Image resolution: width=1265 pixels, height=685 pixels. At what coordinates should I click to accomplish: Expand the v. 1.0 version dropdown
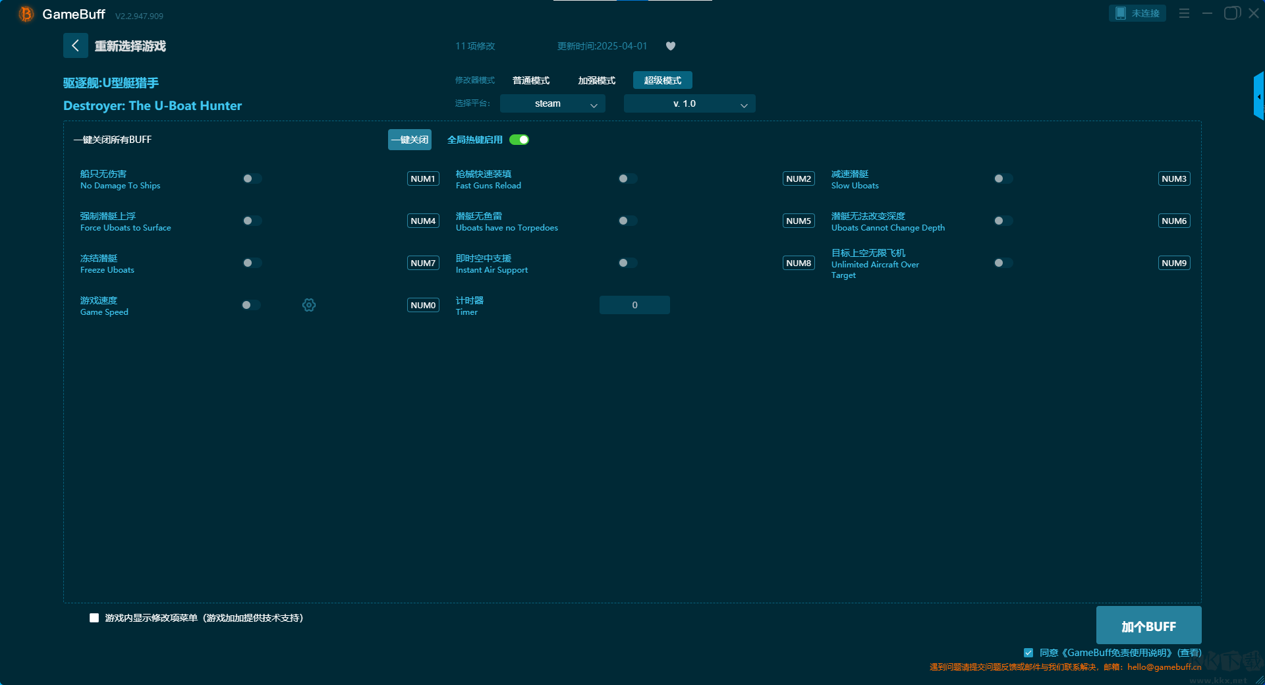point(689,104)
